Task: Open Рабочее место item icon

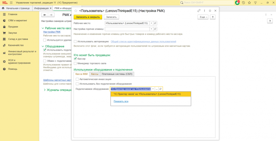Action: pos(155,23)
